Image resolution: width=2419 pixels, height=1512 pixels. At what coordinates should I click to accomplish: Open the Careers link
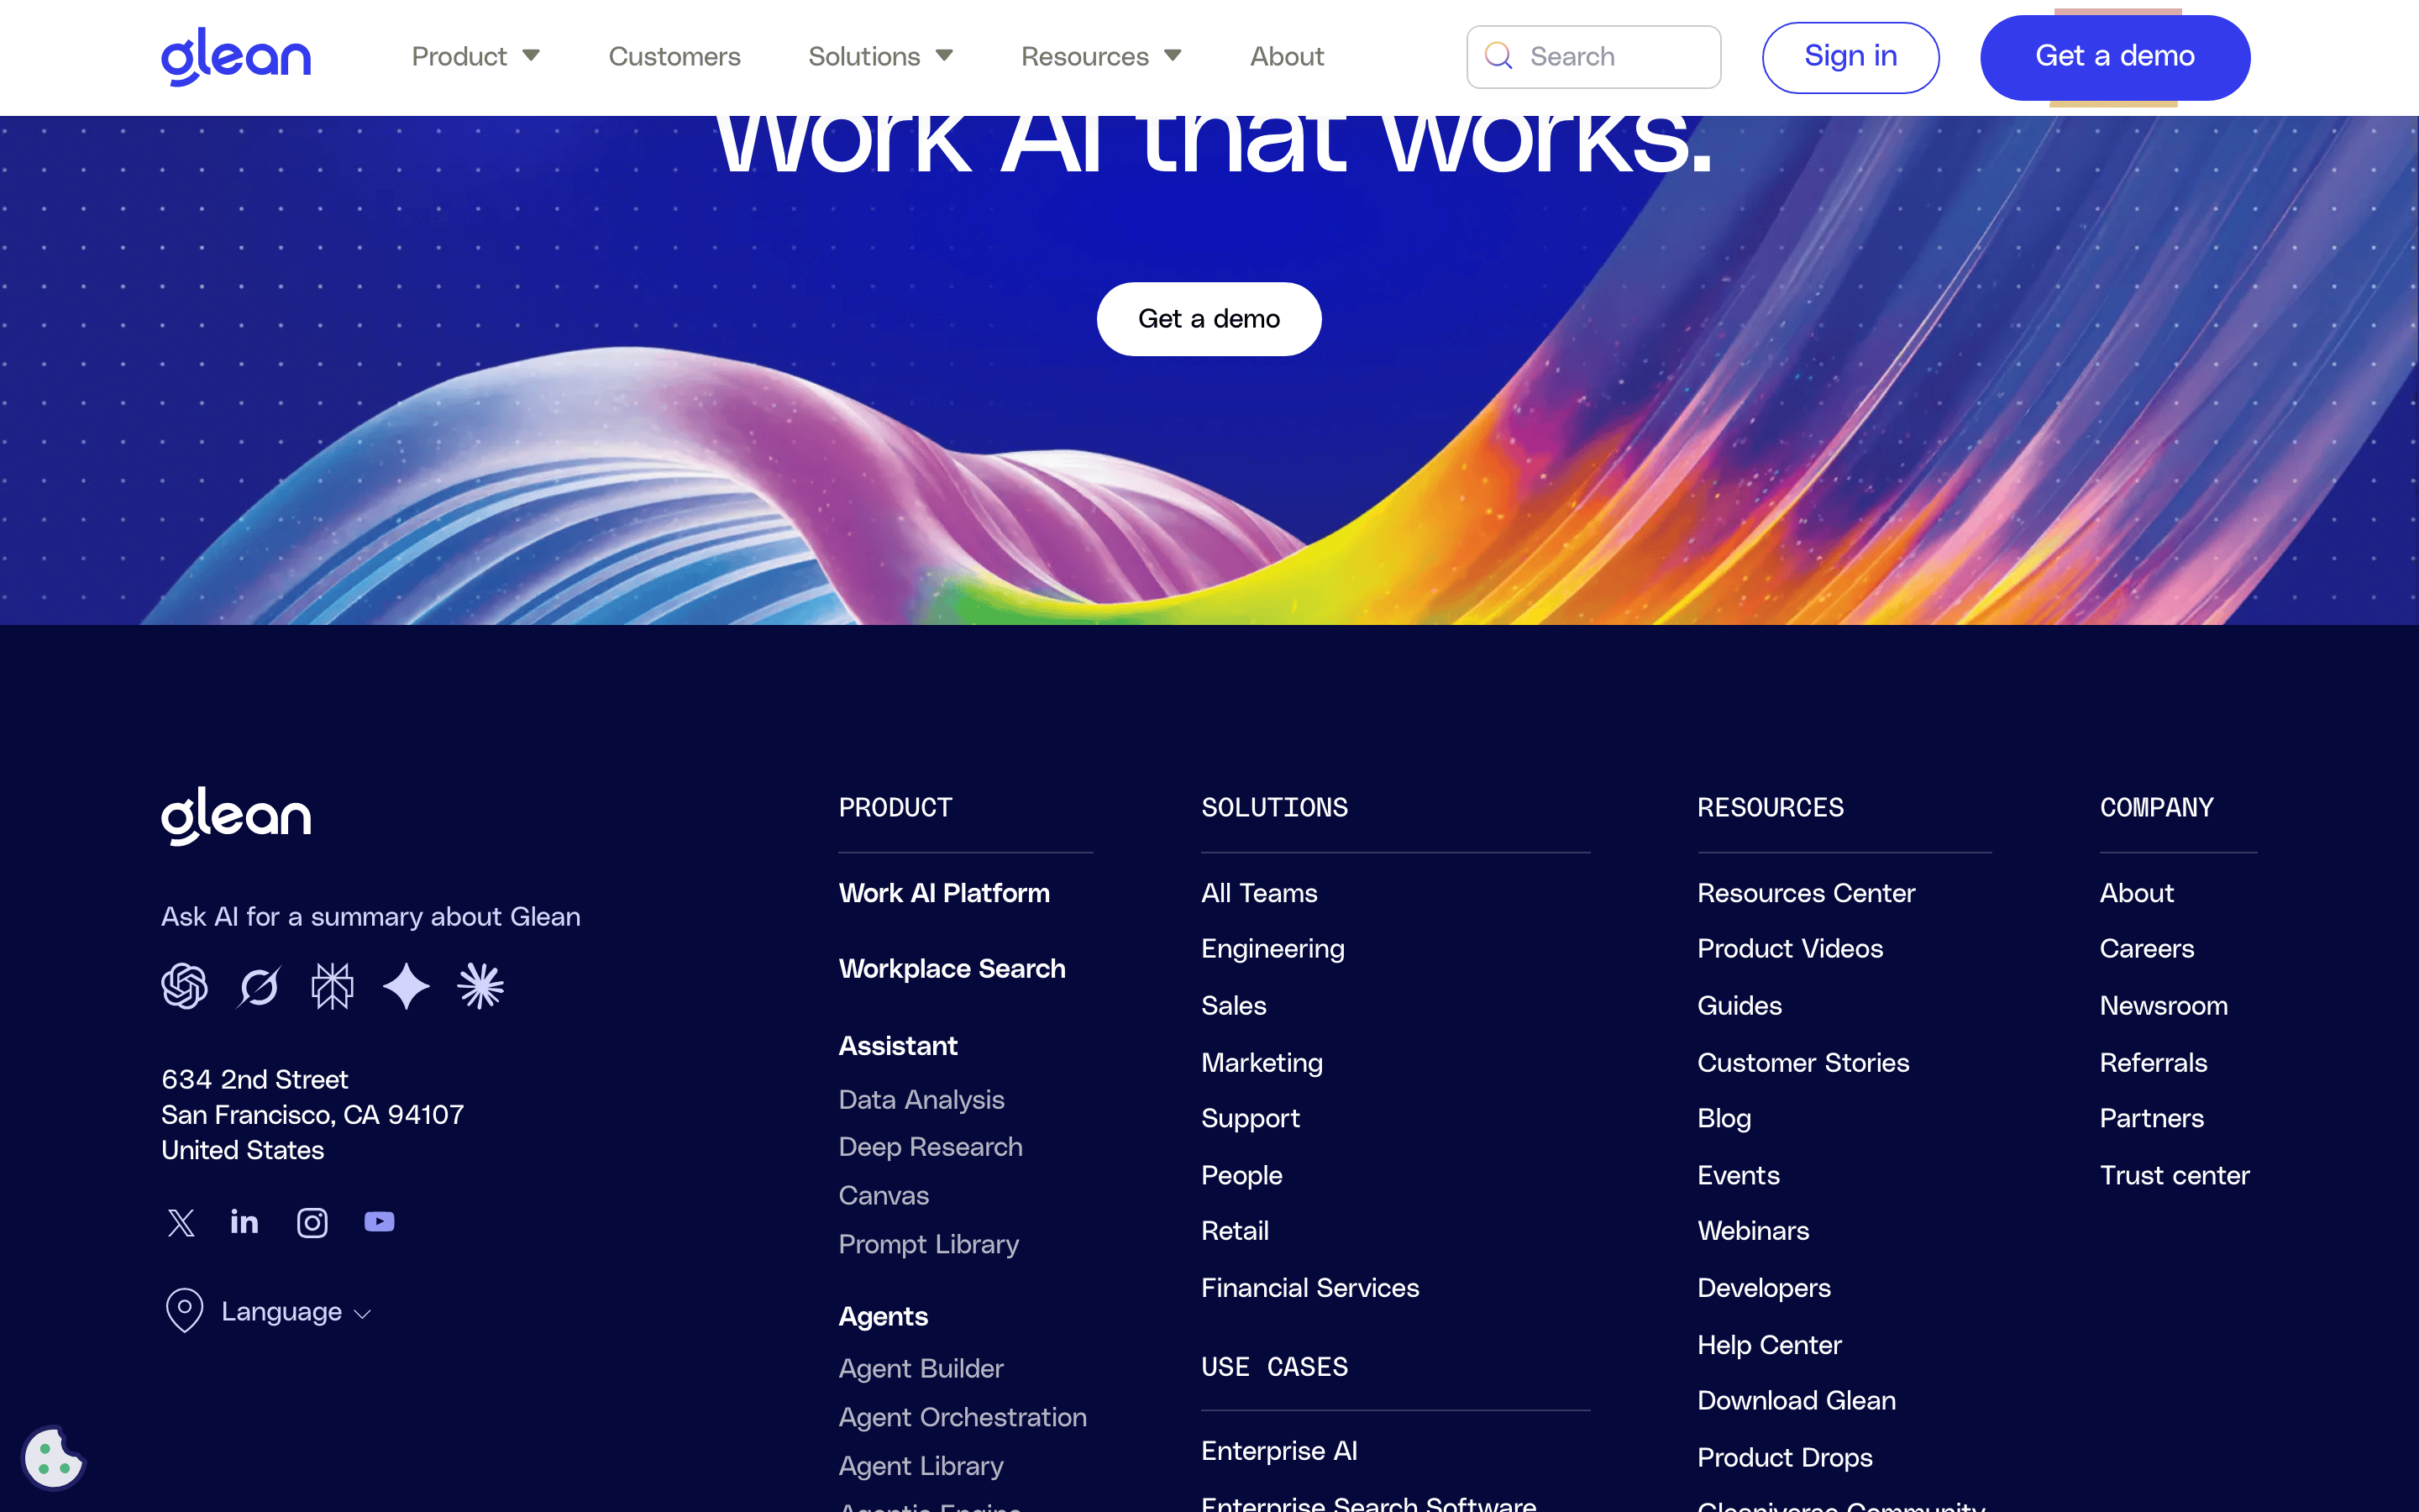coord(2146,948)
